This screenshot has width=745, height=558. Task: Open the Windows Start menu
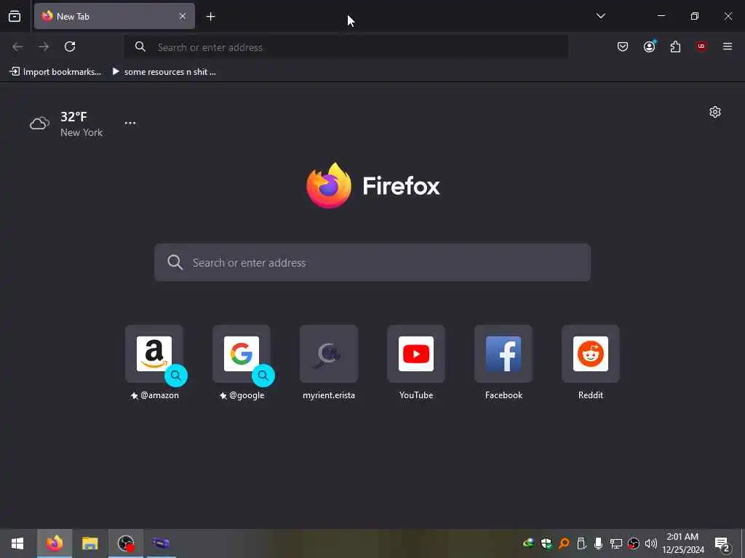pyautogui.click(x=17, y=543)
